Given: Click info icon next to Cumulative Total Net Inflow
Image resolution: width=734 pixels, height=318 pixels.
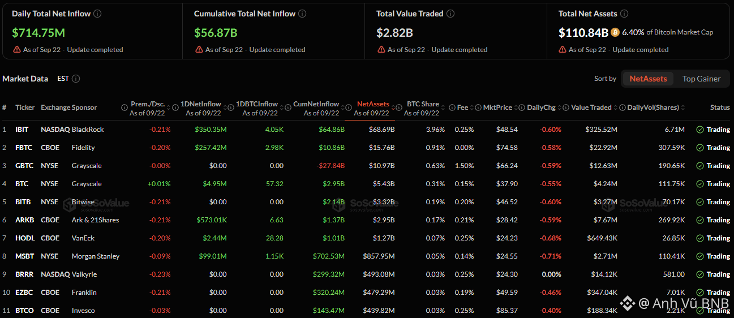Looking at the screenshot, I should [302, 14].
